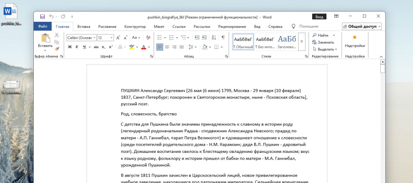Toggle bold formatting (Ж)
This screenshot has width=413, height=183.
[69, 47]
